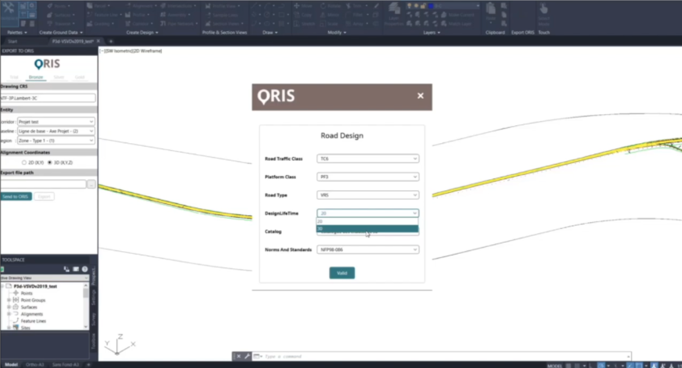The image size is (682, 368).
Task: Click the browse button beside export file path
Action: 91,185
